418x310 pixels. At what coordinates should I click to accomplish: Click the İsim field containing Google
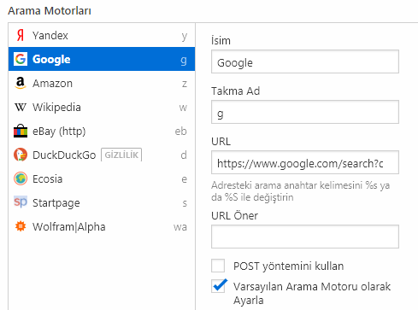305,61
